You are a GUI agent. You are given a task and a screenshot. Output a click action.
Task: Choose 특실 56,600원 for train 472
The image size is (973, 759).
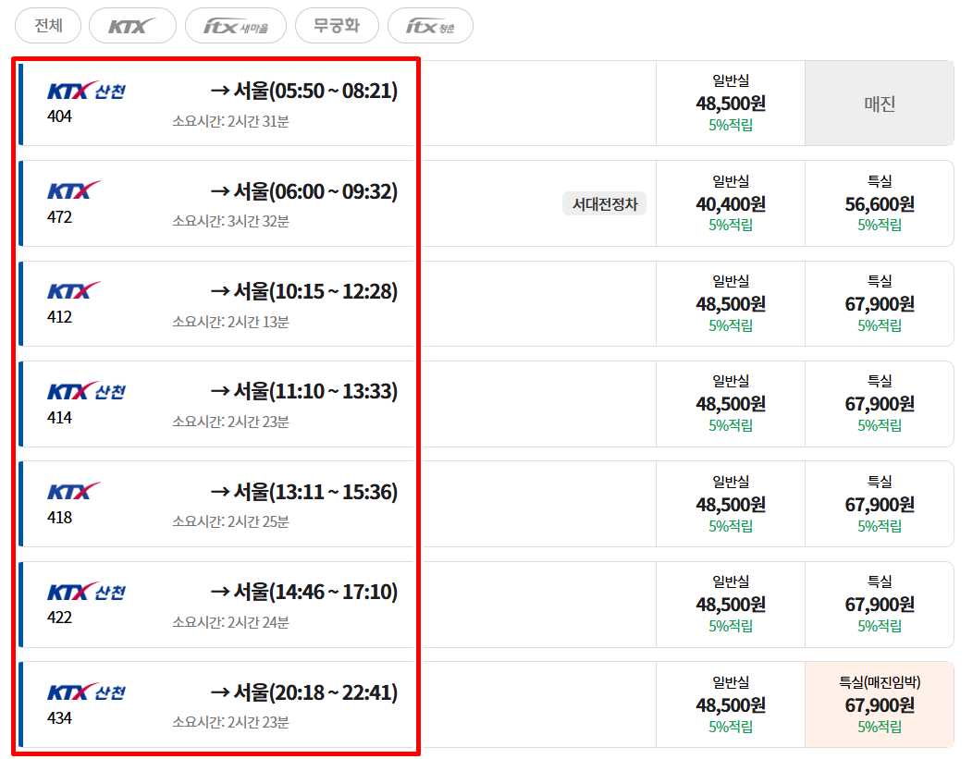880,203
